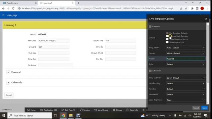This screenshot has width=212, height=119.
Task: Save the live template options
Action: coord(205,108)
